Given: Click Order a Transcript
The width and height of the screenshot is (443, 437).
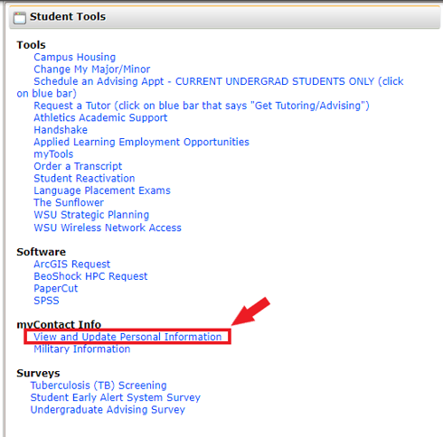Looking at the screenshot, I should tap(78, 166).
